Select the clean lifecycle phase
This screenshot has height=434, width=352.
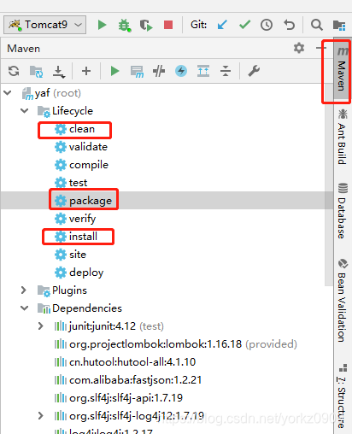coord(74,129)
